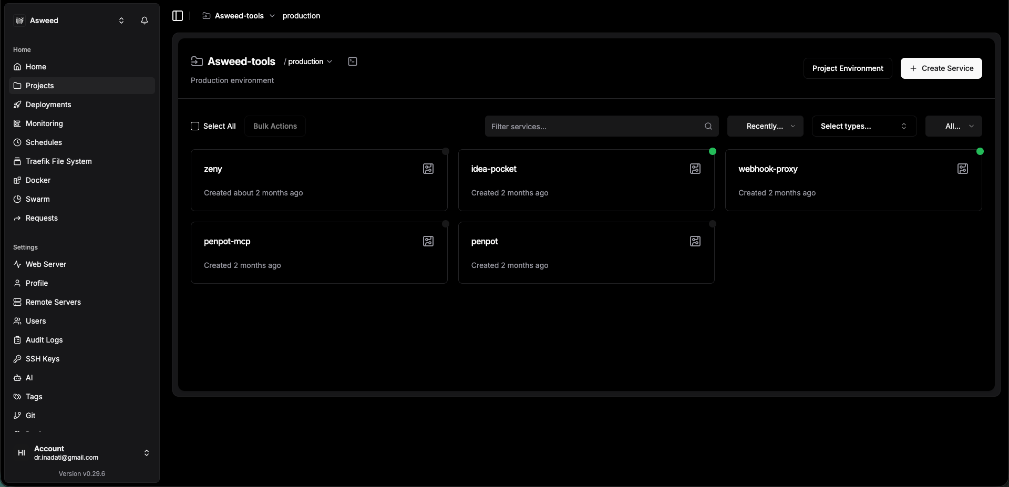Open Projects in sidebar
This screenshot has height=487, width=1009.
[82, 86]
